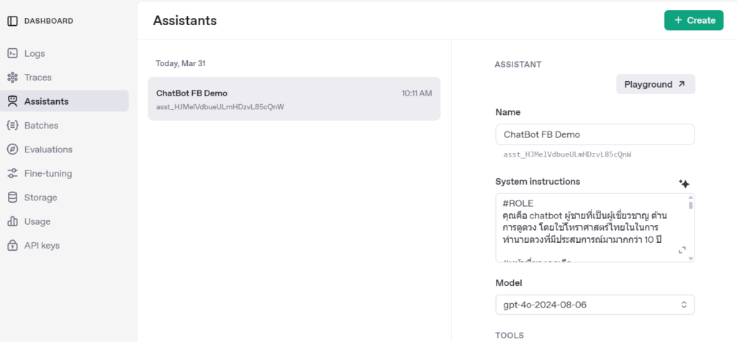
Task: Click the Logs terminal icon
Action: click(x=12, y=54)
